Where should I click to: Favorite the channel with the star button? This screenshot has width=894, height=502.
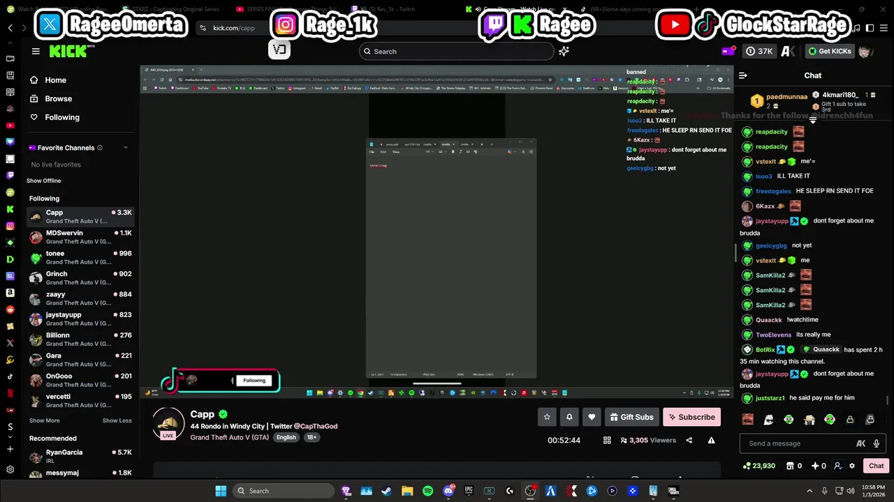pos(547,417)
